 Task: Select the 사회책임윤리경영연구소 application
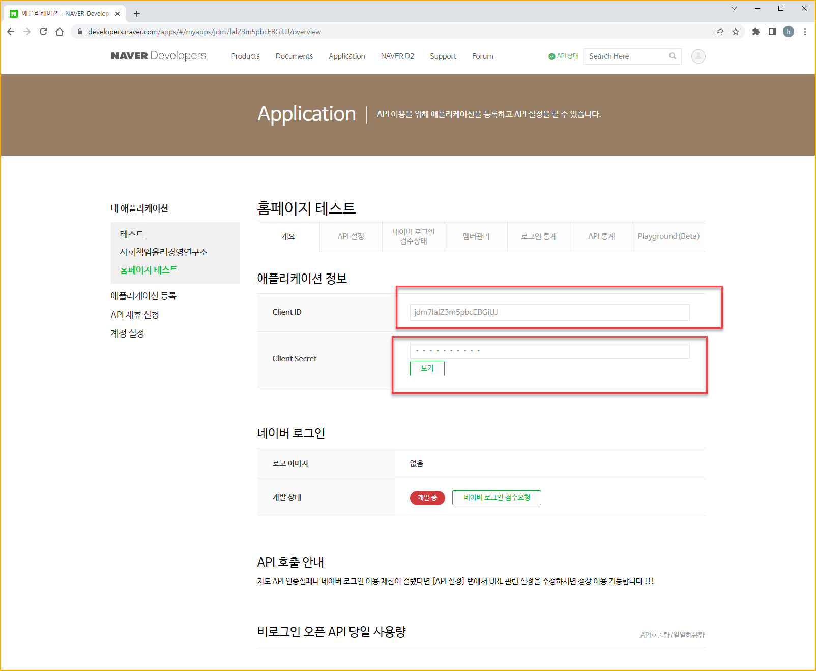(x=163, y=252)
